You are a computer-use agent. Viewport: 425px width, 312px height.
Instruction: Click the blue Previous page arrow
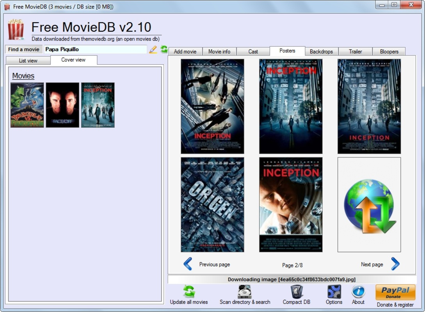point(188,264)
